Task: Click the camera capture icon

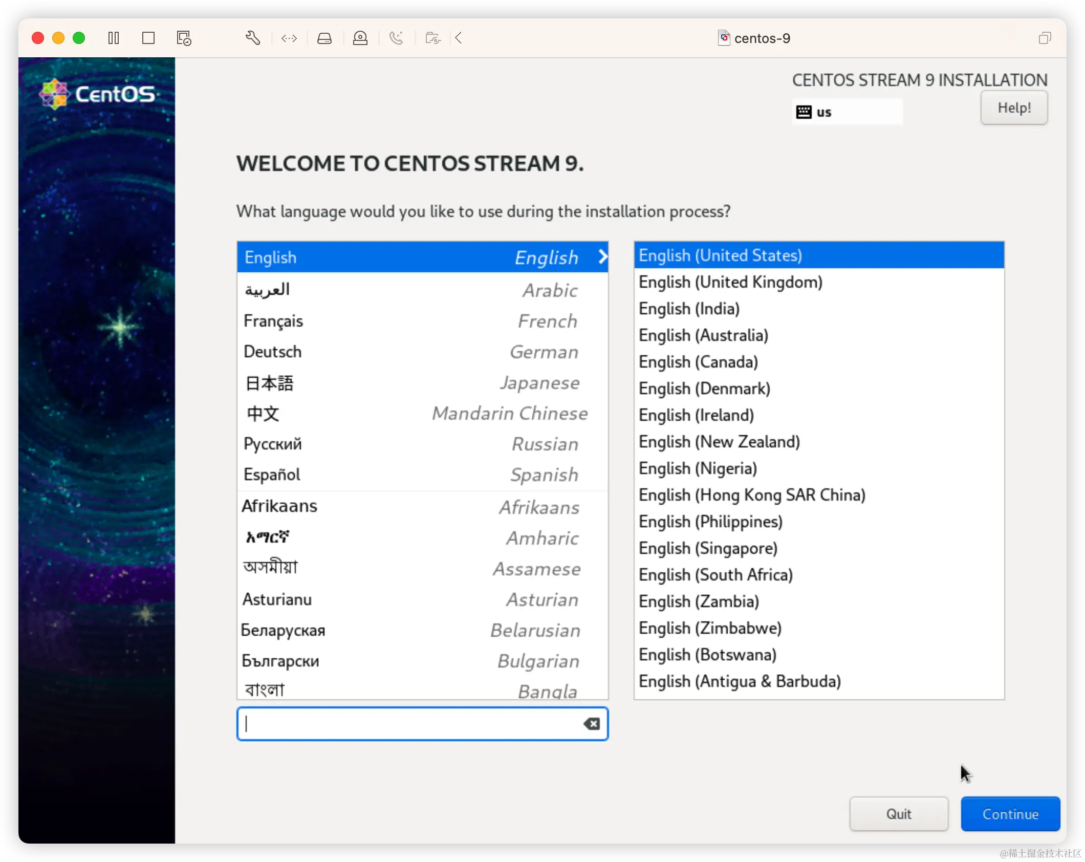Action: (x=432, y=38)
